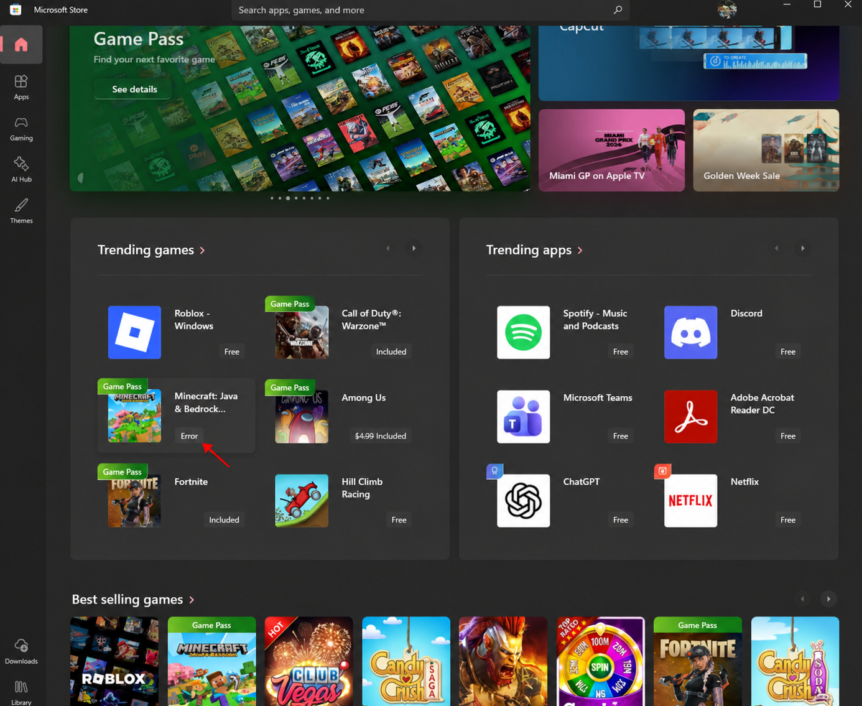
Task: Click Included button for Fortnite
Action: click(x=224, y=520)
